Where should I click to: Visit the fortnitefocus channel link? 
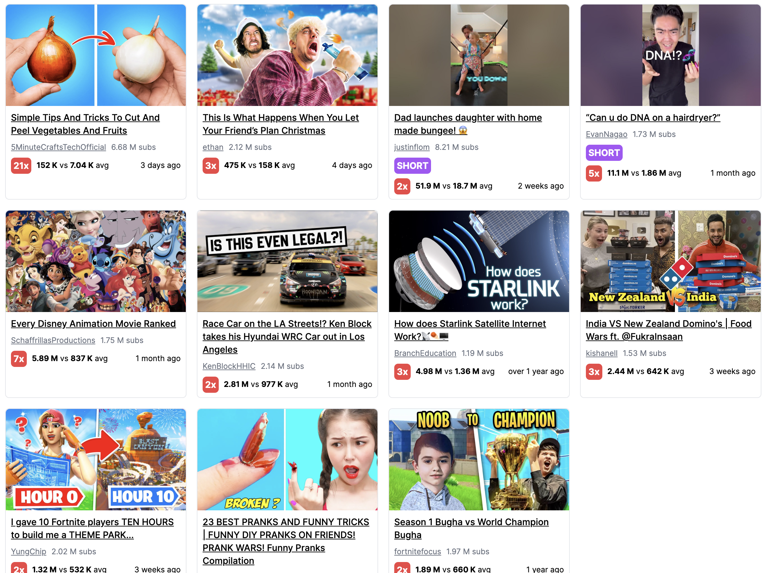[417, 552]
